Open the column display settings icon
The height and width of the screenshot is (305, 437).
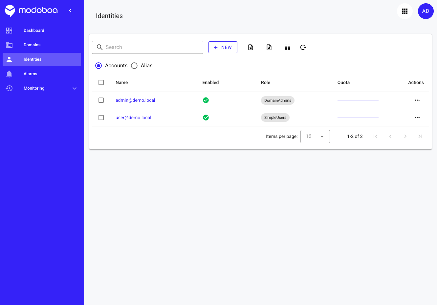click(288, 47)
